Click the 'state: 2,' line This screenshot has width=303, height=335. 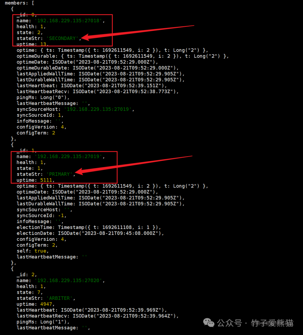30,33
